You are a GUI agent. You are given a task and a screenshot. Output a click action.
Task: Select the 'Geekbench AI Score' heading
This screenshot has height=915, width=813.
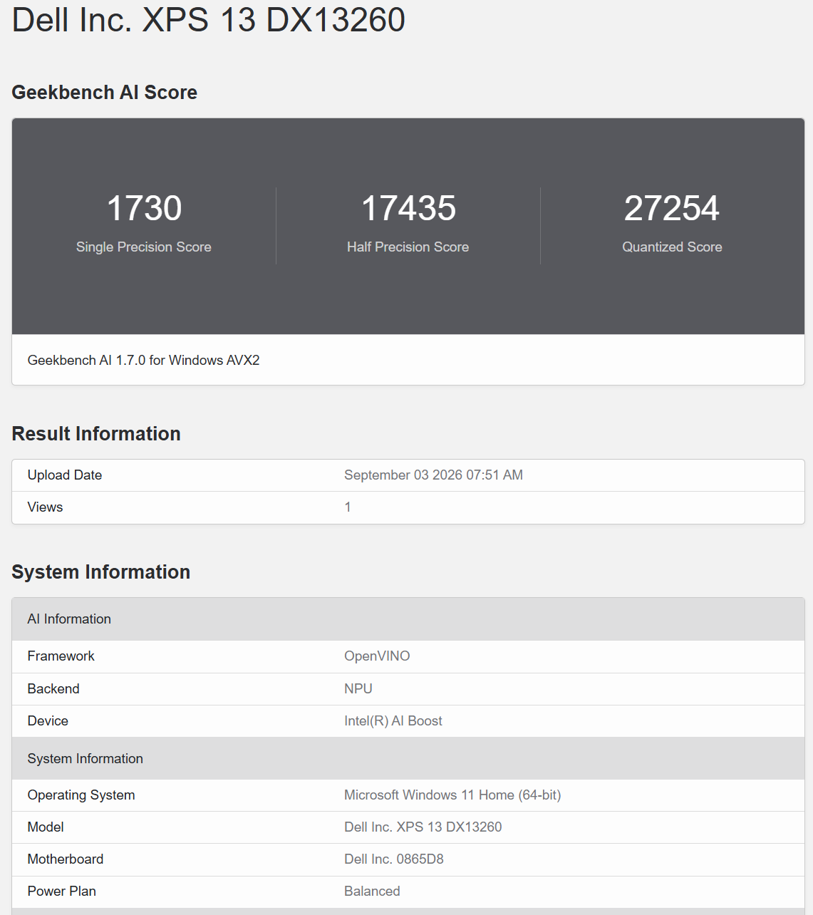pos(105,93)
